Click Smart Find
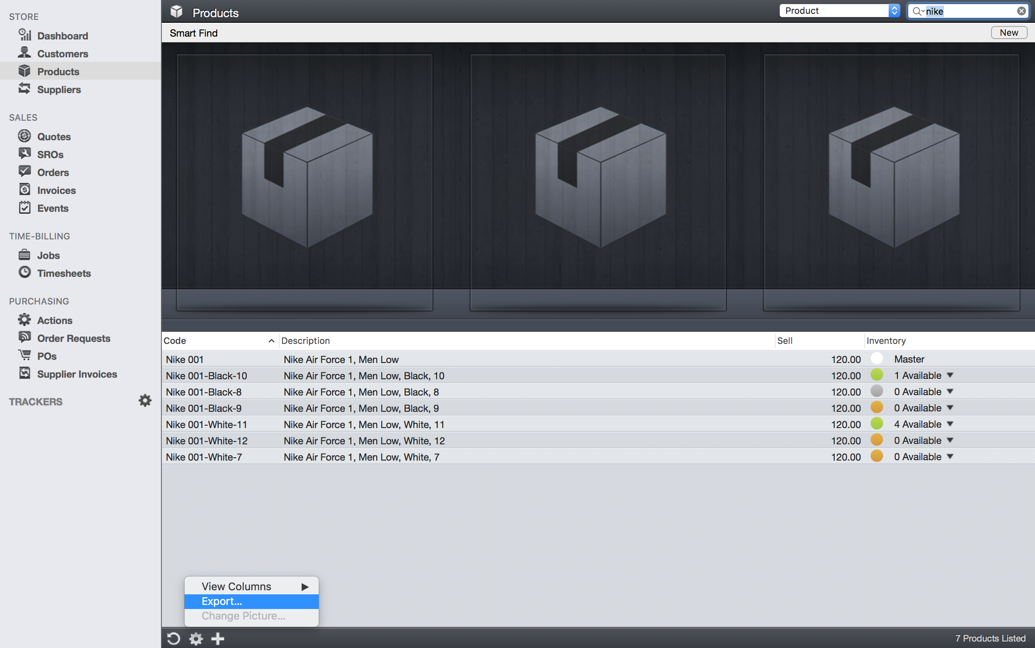This screenshot has height=648, width=1035. point(194,33)
